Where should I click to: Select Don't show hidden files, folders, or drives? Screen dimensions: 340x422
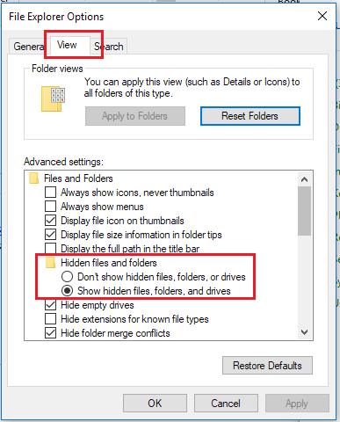67,277
